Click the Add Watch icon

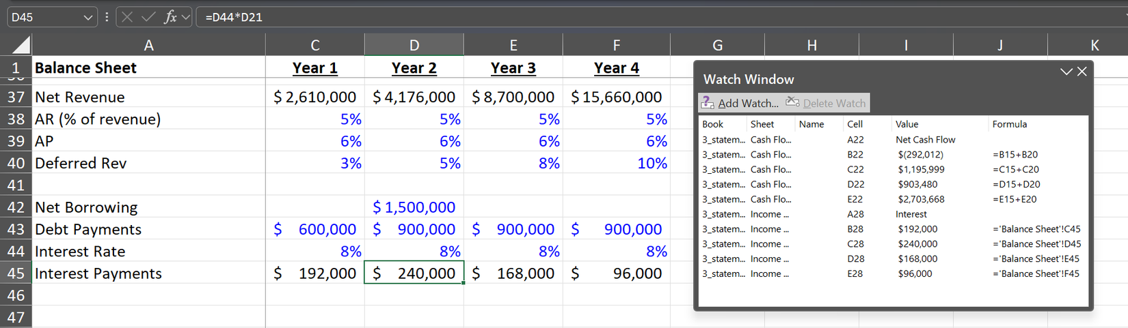pyautogui.click(x=708, y=103)
